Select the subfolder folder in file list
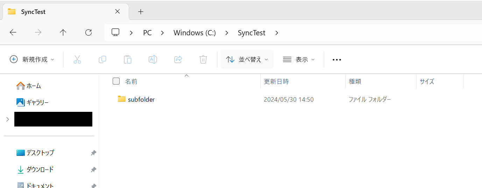482x188 pixels. [x=141, y=100]
